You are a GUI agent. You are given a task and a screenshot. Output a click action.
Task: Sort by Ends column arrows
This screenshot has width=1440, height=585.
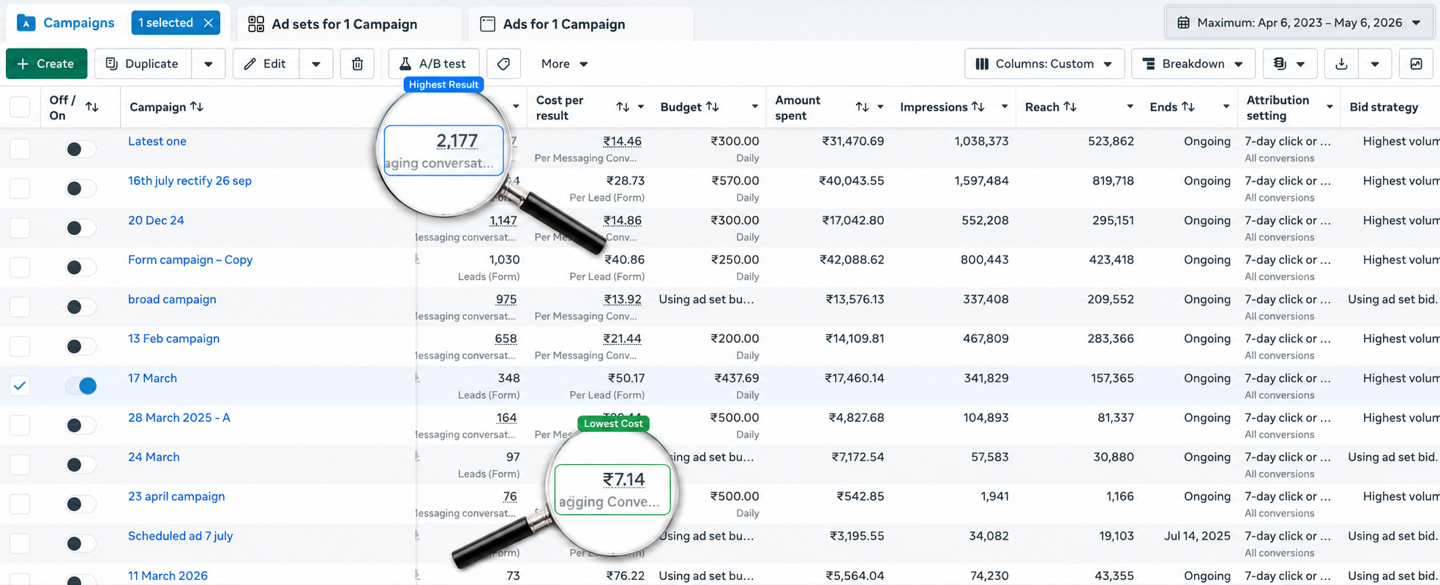[x=1188, y=107]
